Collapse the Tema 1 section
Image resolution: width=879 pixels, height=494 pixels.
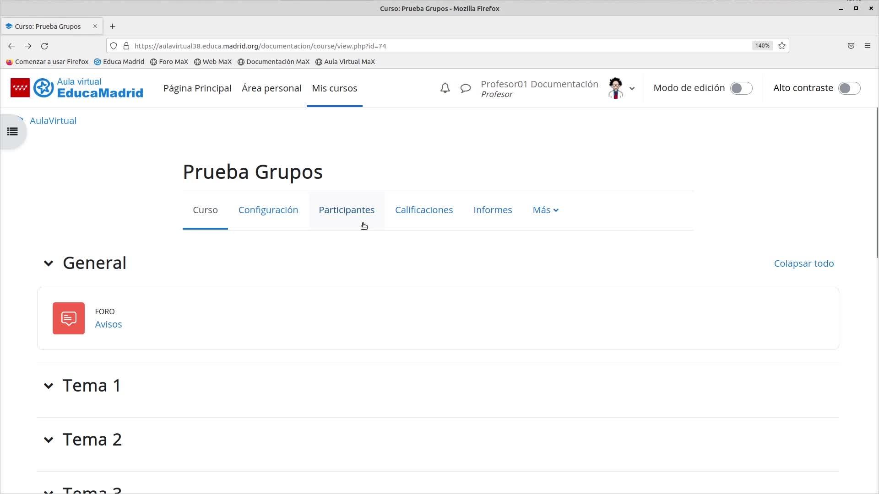(x=49, y=386)
